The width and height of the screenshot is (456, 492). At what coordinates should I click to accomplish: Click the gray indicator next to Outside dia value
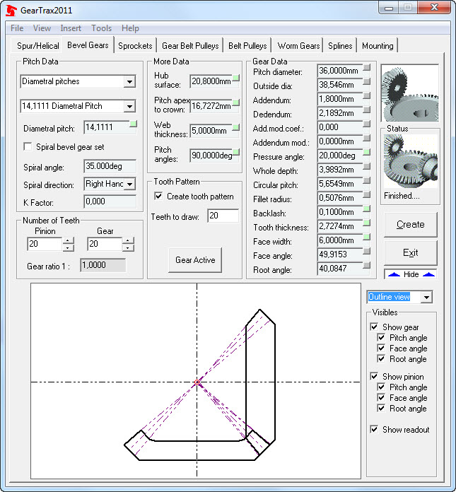(366, 81)
